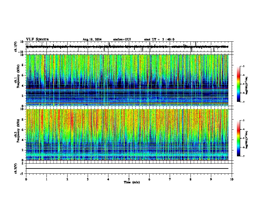Click the '10' tick on the time axis
Screen dimensions: 261x201
point(232,179)
